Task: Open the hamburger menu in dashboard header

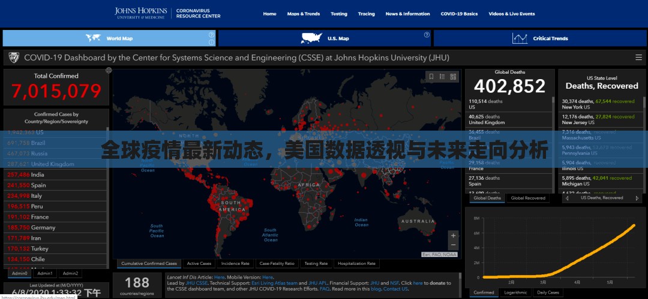Action: tap(638, 58)
